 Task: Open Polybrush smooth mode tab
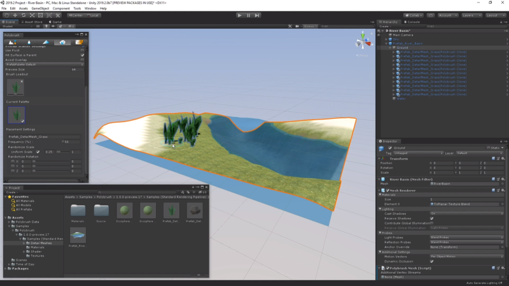29,42
